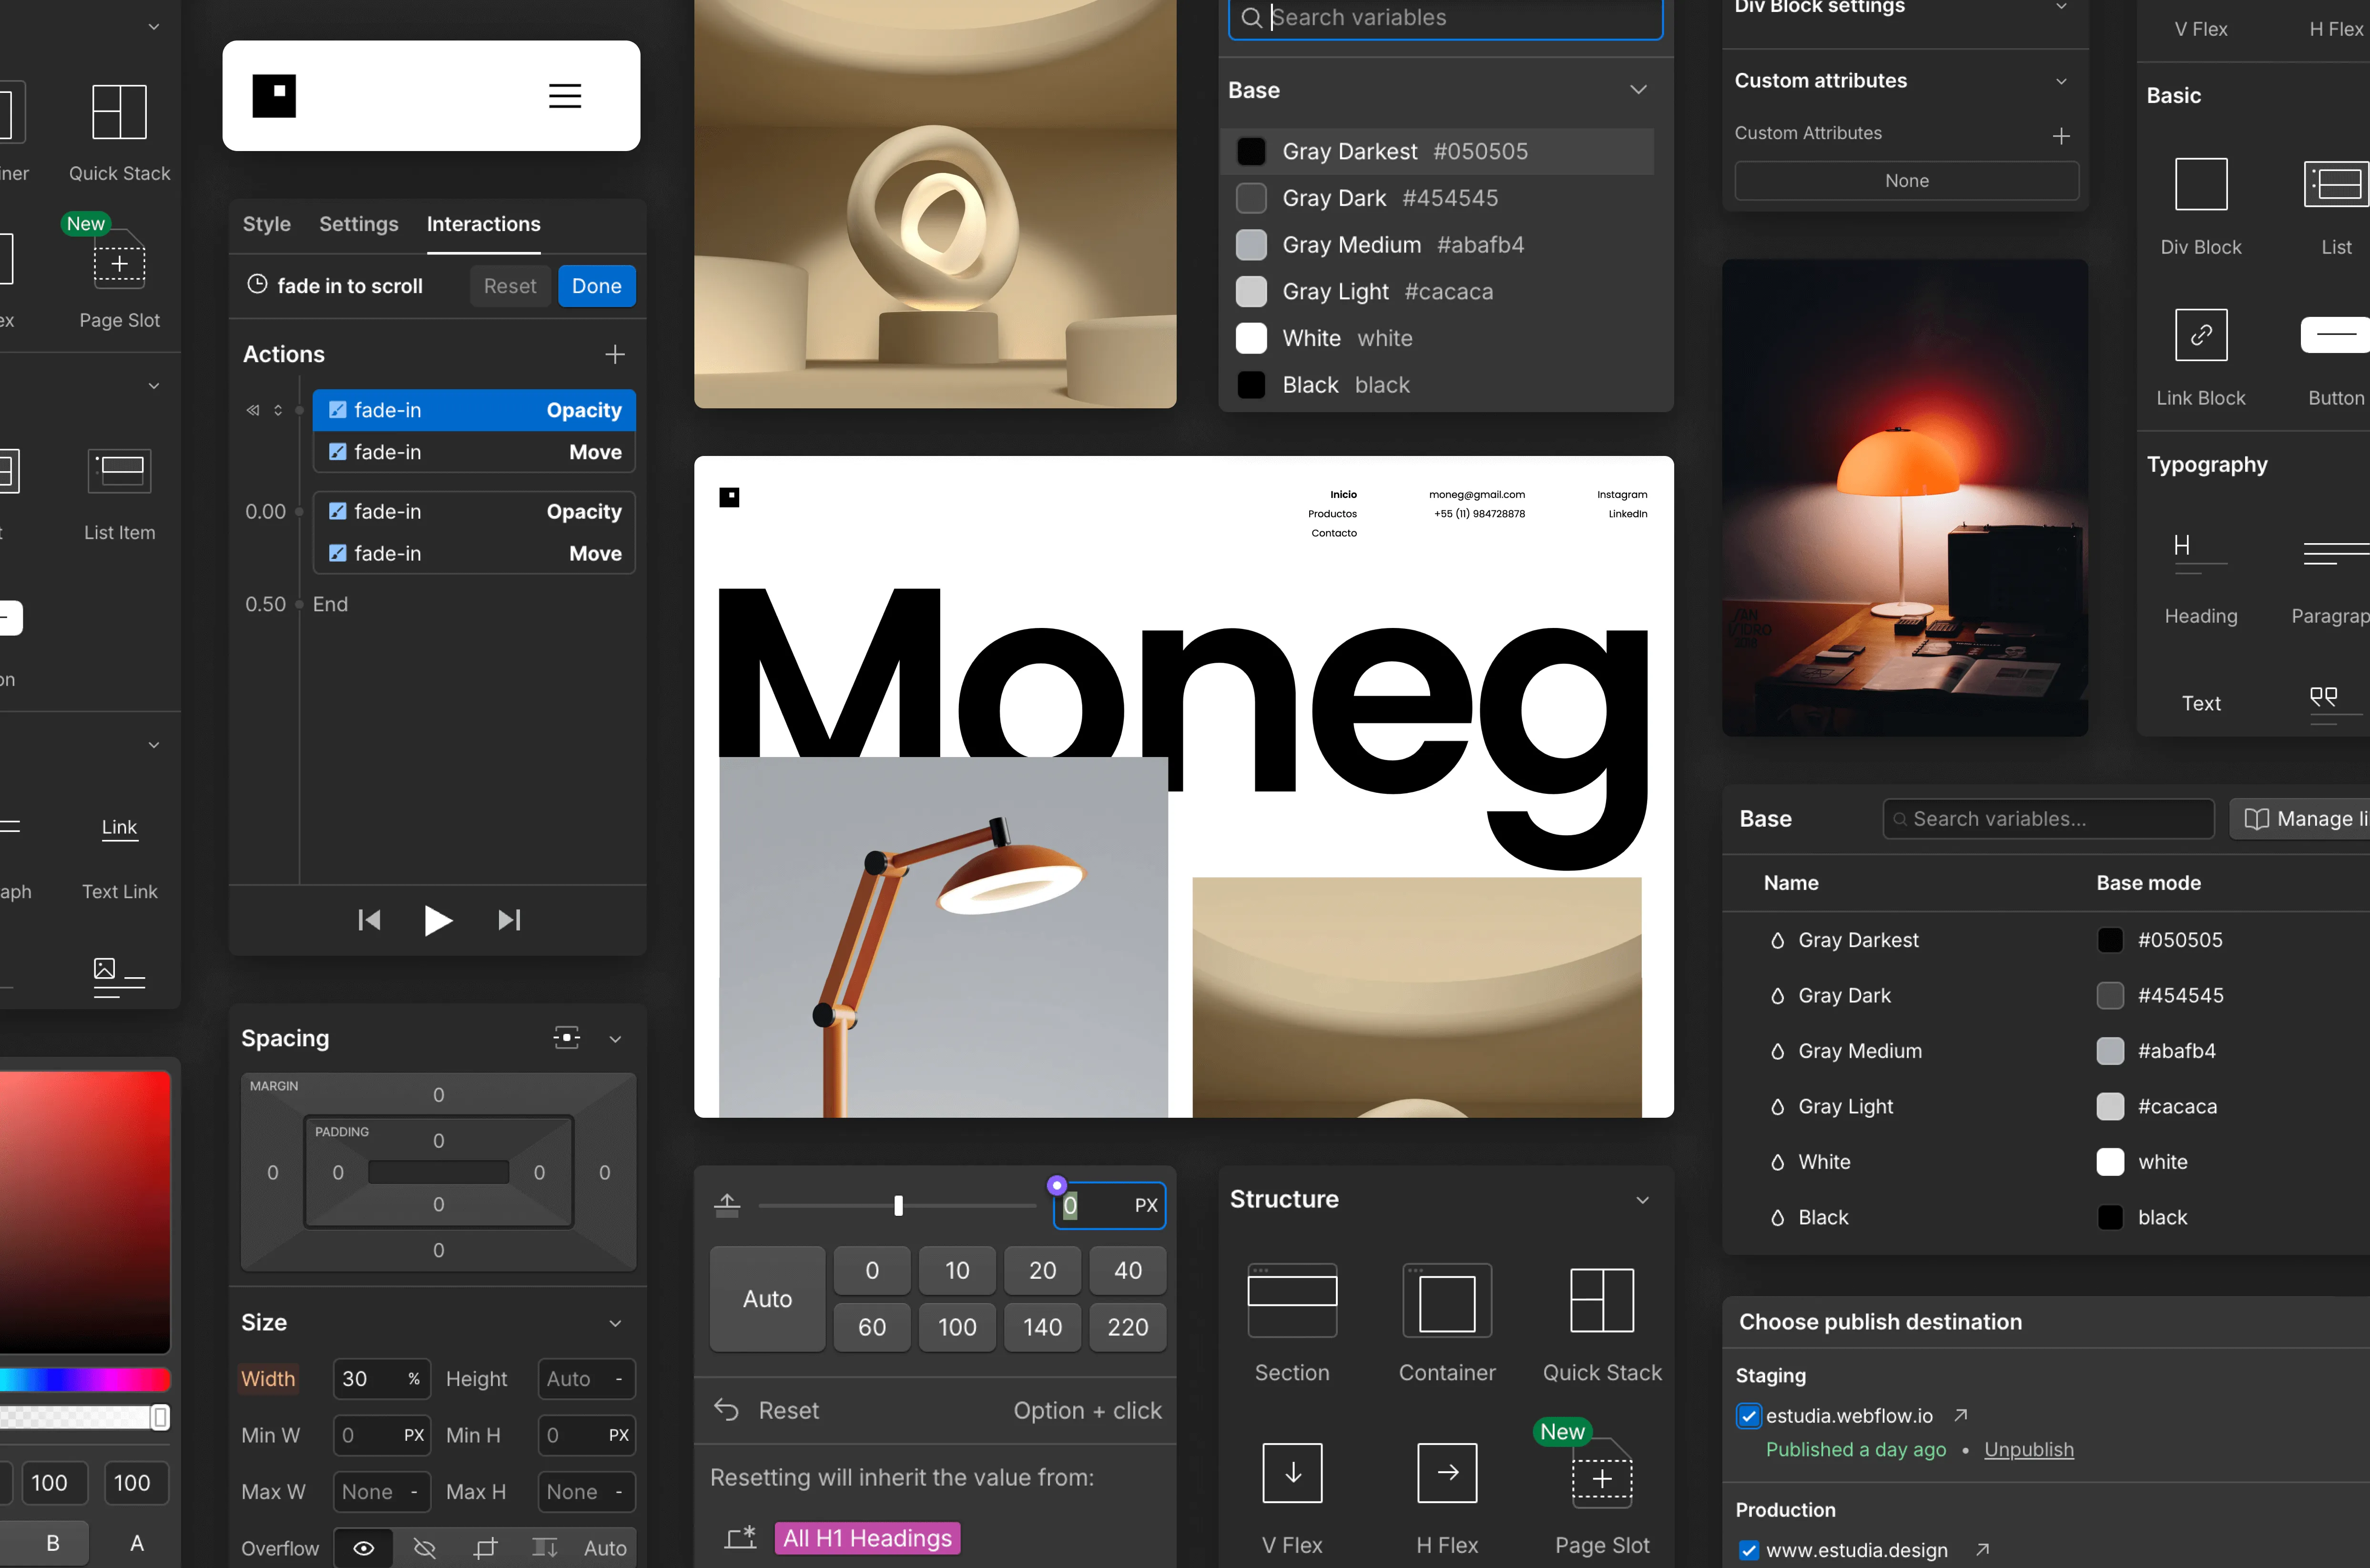Screen dimensions: 2370x1568
Task: Uncheck estudia.webflow.io staging checkbox
Action: [1748, 1416]
